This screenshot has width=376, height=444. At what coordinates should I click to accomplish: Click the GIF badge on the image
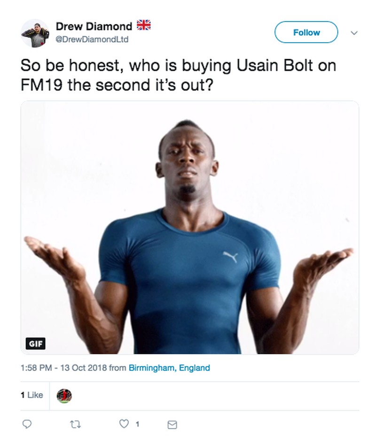[36, 343]
